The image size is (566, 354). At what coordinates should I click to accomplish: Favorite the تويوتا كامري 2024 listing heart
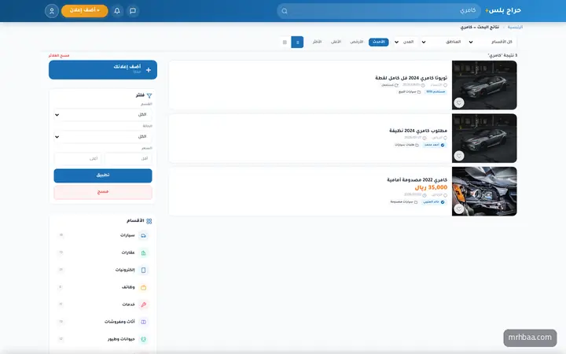click(x=459, y=103)
